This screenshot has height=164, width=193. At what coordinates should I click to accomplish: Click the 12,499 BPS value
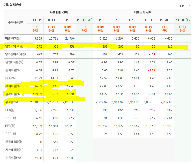(37, 126)
